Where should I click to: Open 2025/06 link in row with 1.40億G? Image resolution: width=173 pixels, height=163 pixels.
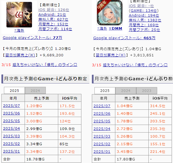[x=102, y=114]
